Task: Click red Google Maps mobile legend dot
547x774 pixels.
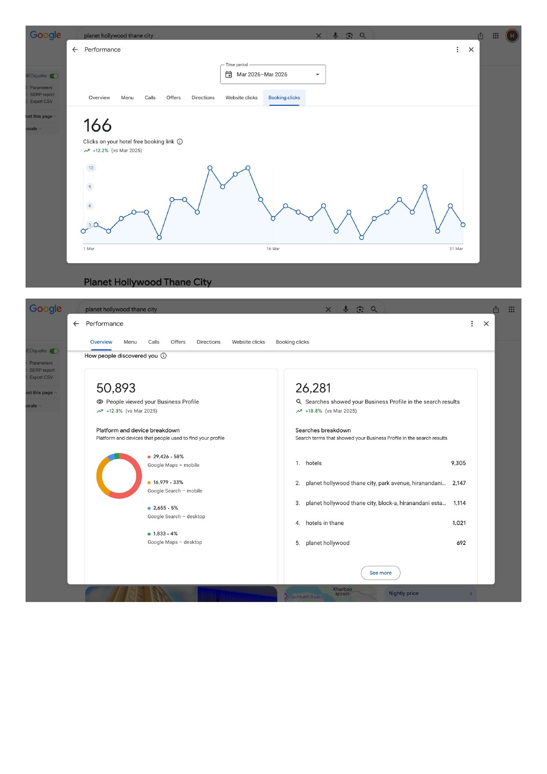Action: coord(149,457)
